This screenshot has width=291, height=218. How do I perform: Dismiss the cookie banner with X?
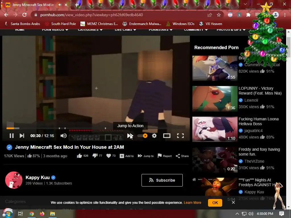pos(233,202)
